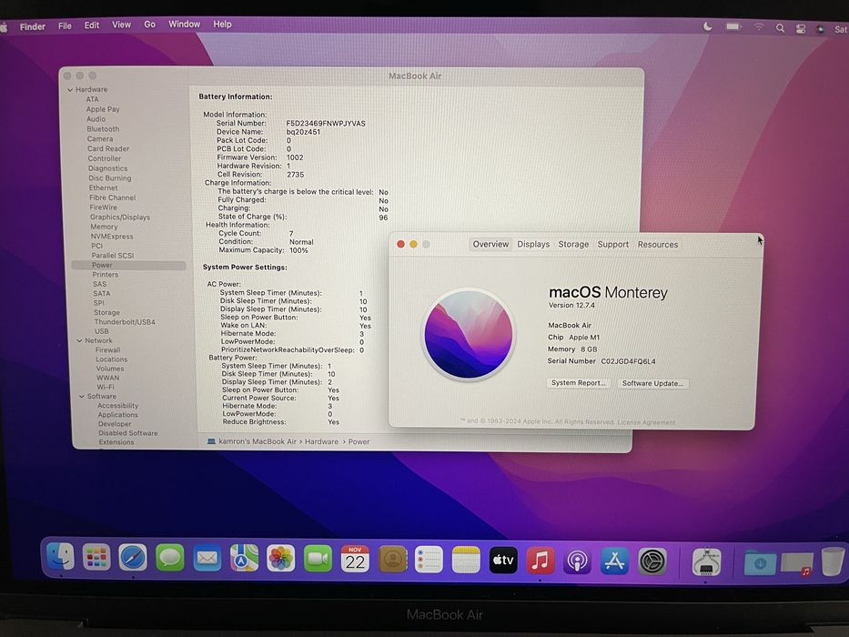
Task: Click battery status icon in menu bar
Action: tap(733, 26)
